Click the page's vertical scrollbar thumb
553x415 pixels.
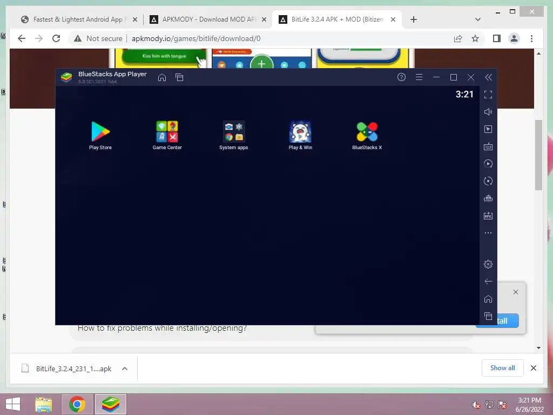[538, 155]
